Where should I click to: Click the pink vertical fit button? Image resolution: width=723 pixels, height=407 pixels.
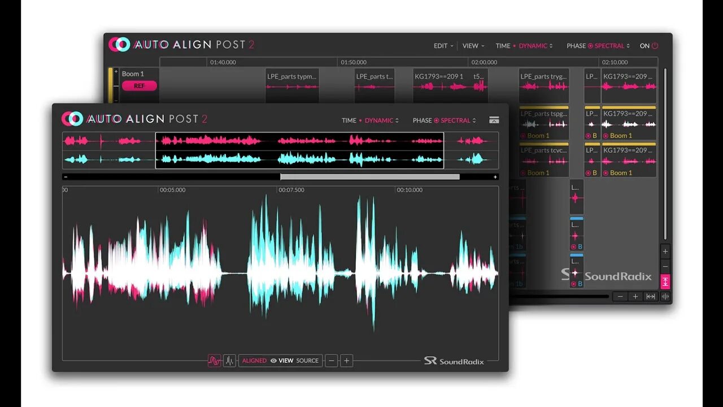pos(665,282)
